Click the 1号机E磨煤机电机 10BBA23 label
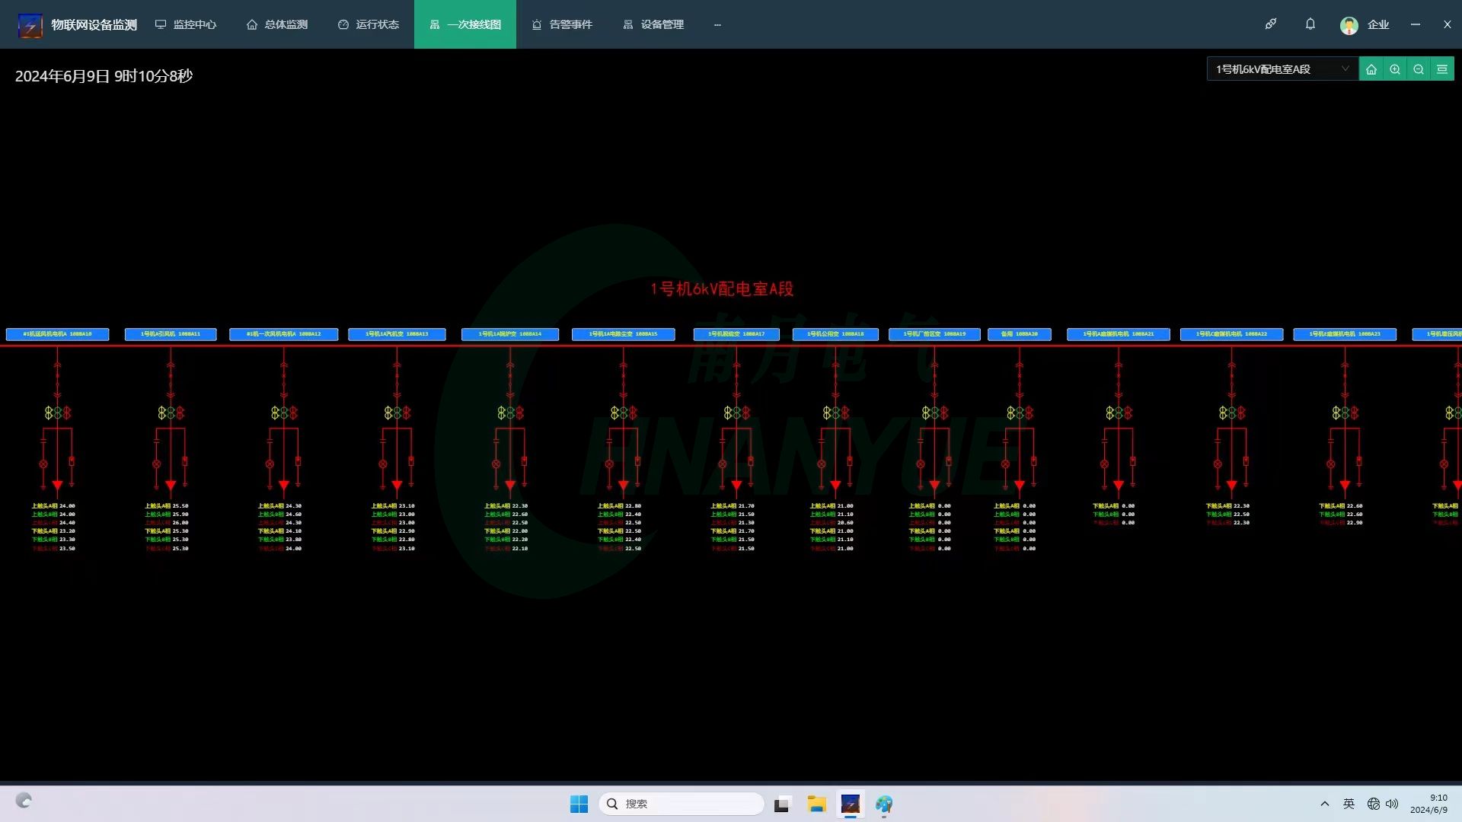 pos(1345,334)
